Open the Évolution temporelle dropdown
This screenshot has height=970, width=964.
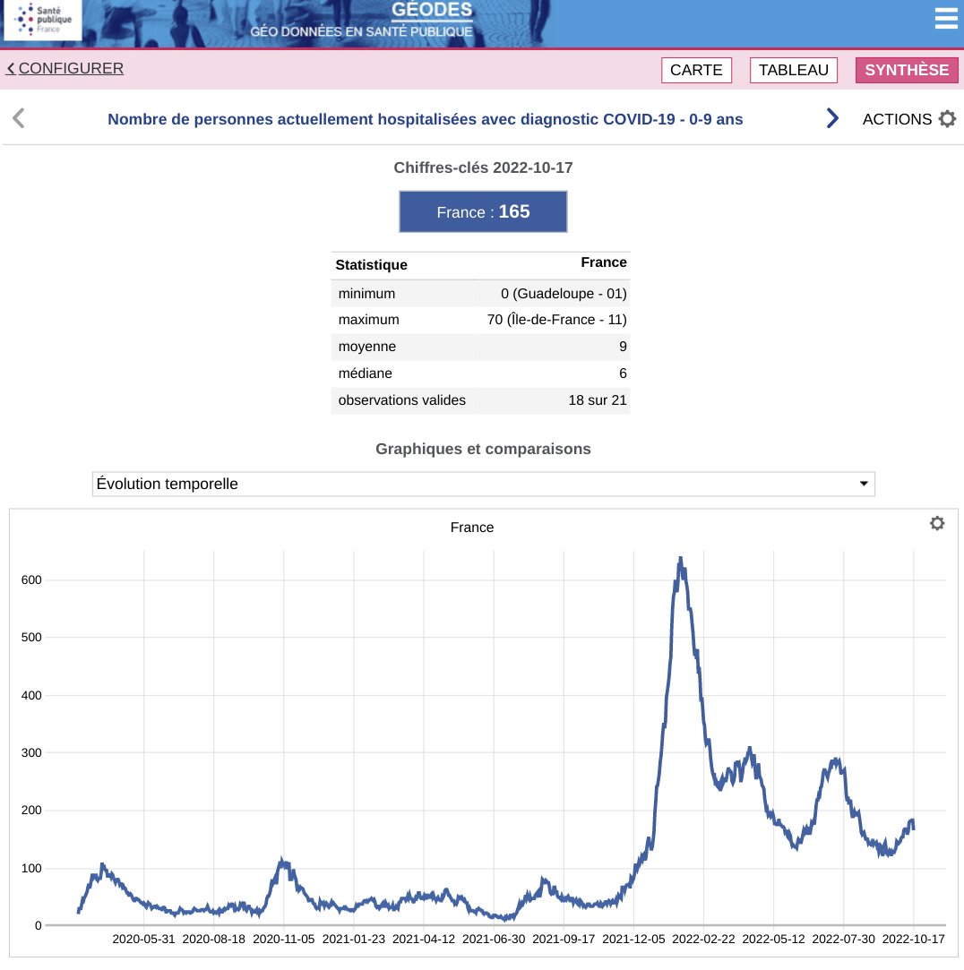(x=483, y=484)
